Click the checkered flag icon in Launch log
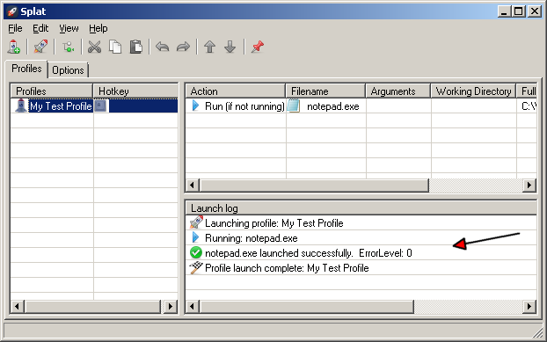Image resolution: width=547 pixels, height=342 pixels. [196, 268]
